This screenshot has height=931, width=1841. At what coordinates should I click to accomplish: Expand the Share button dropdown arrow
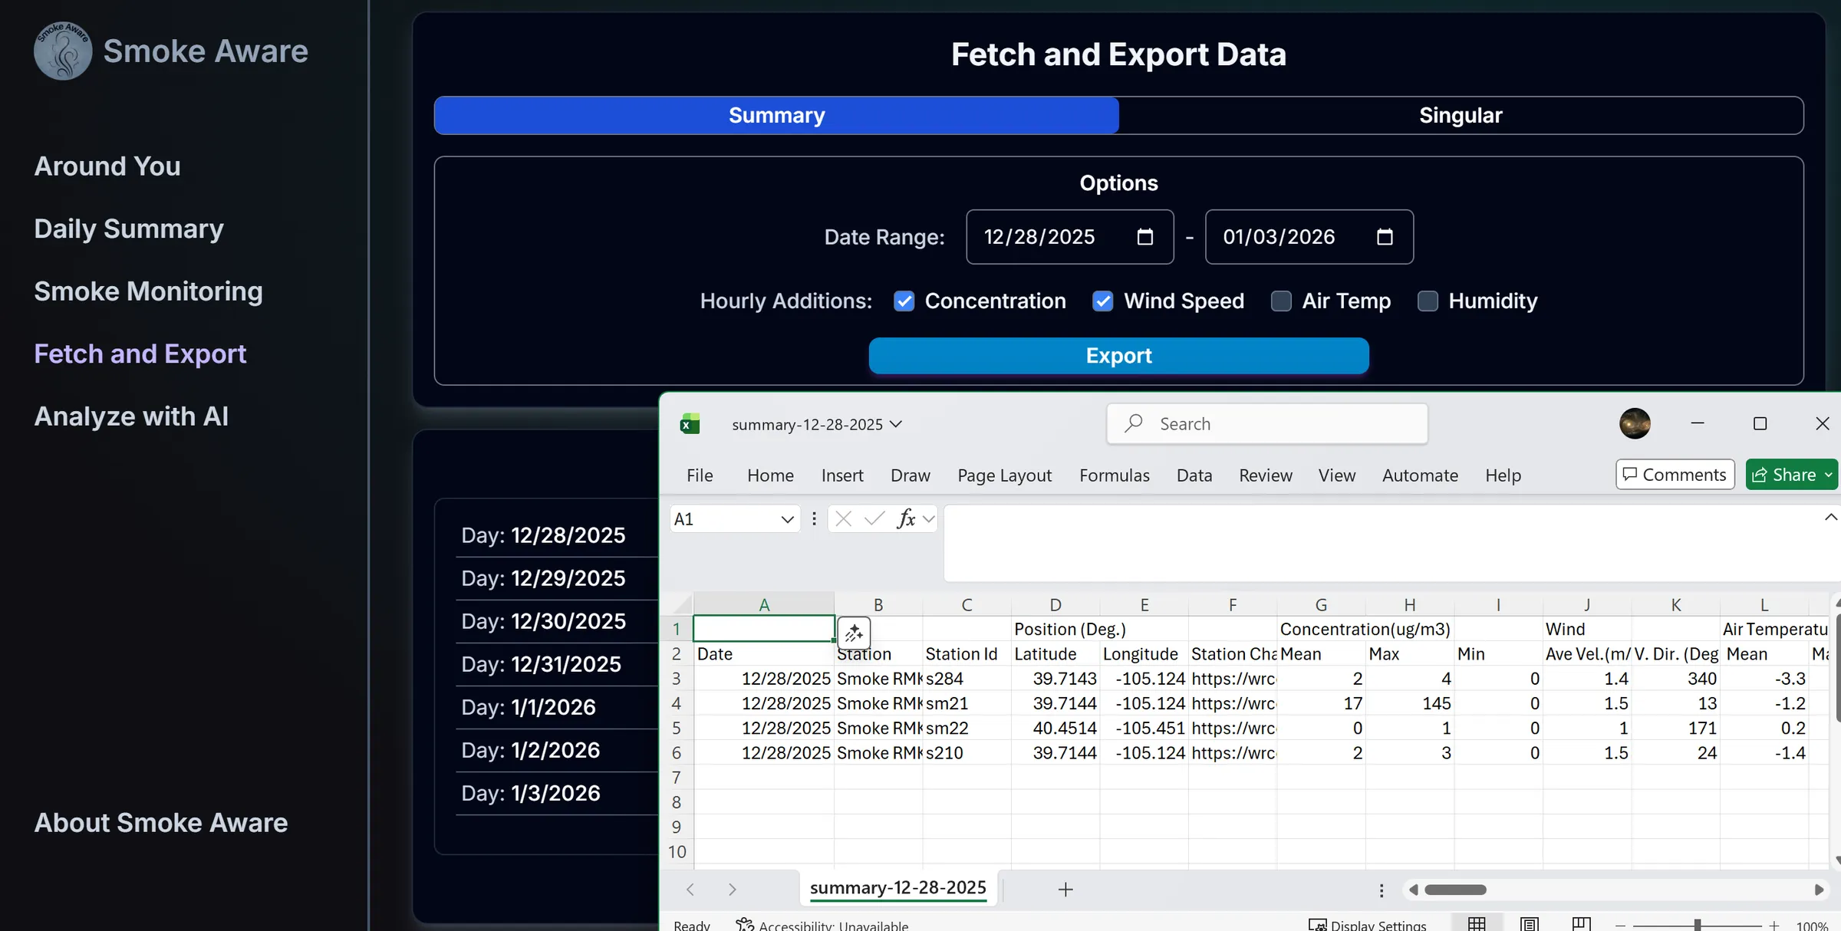[1829, 475]
